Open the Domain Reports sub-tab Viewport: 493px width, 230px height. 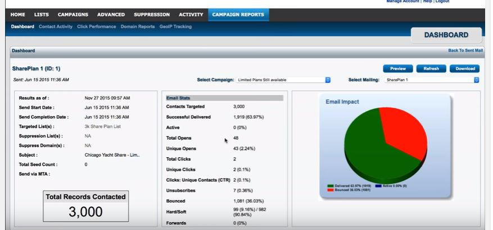[138, 27]
